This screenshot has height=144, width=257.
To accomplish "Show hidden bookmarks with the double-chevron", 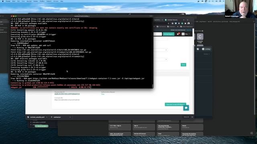I will pyautogui.click(x=178, y=27).
